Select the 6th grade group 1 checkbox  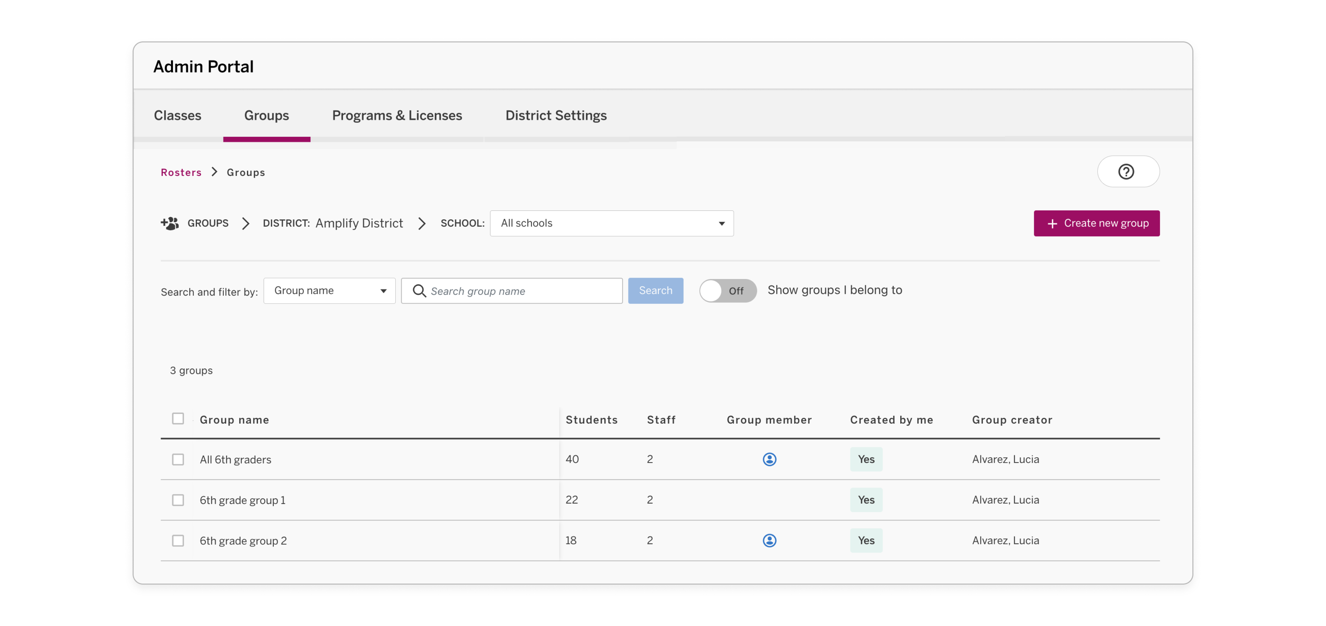click(177, 499)
